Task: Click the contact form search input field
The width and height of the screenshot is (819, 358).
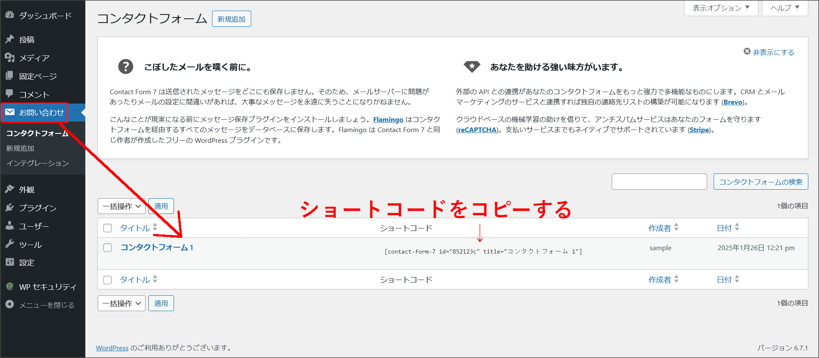Action: pos(659,182)
